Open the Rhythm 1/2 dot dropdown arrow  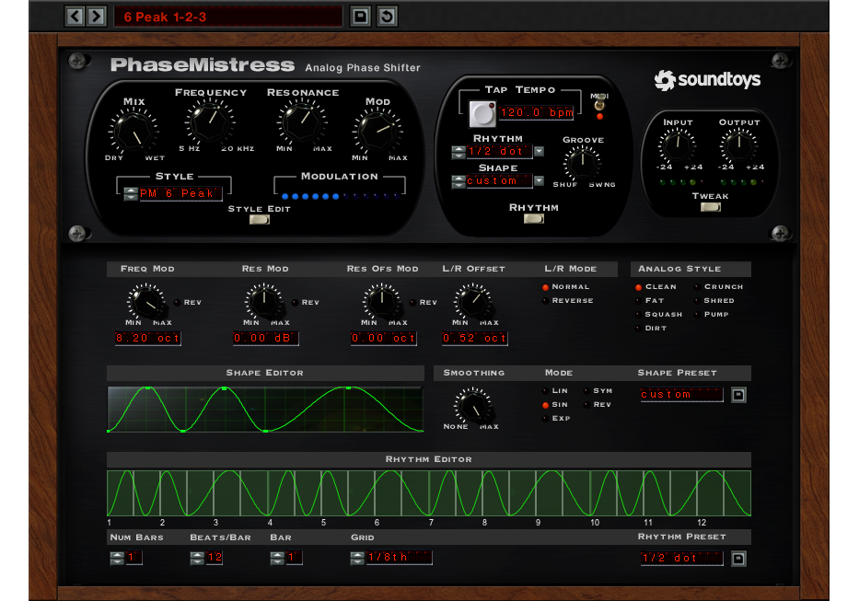tap(540, 151)
